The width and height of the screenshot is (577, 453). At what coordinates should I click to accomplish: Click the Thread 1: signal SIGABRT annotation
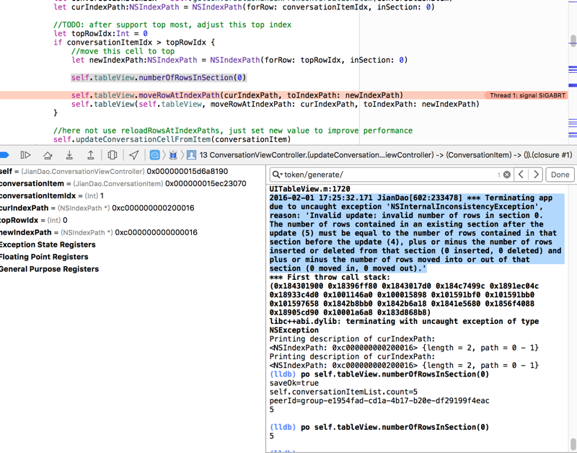point(525,95)
